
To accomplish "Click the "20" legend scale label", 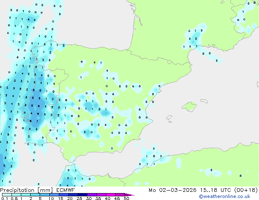I will click(x=70, y=198).
